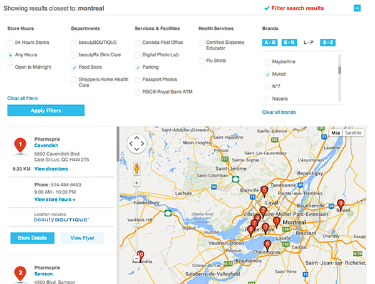Open Store Details for Cavendish
This screenshot has width=375, height=284.
coord(33,238)
